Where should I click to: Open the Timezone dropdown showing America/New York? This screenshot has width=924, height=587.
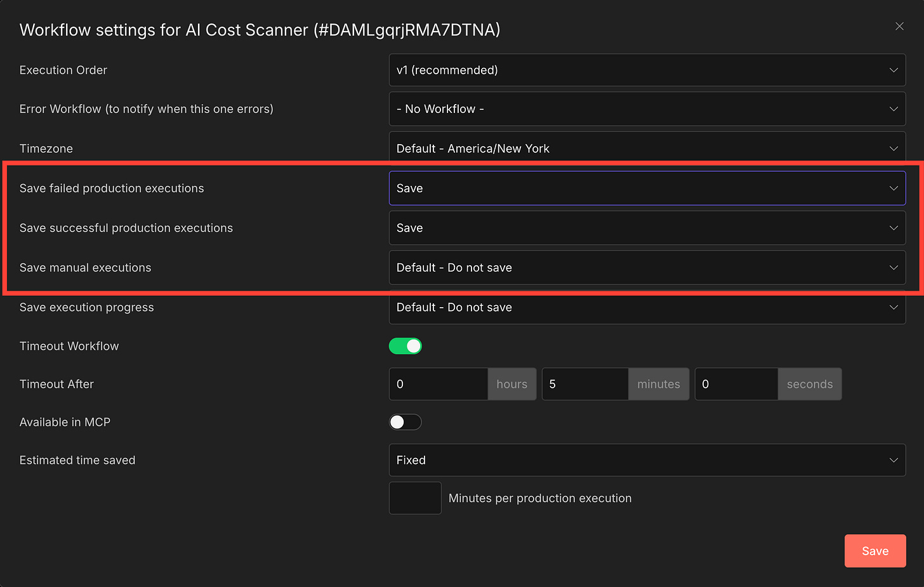tap(647, 148)
